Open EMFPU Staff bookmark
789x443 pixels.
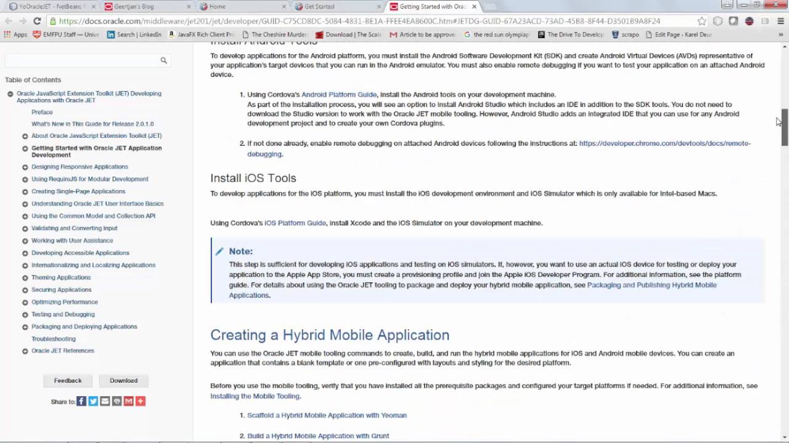pyautogui.click(x=65, y=34)
